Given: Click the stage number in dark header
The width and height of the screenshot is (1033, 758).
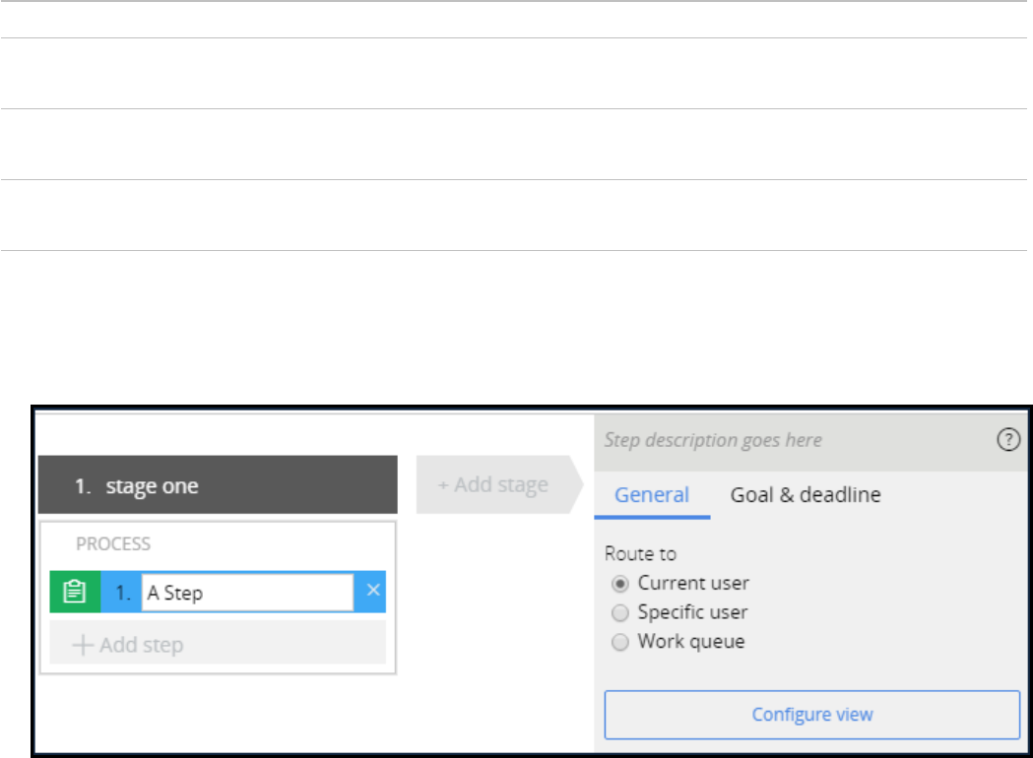Looking at the screenshot, I should pos(83,486).
